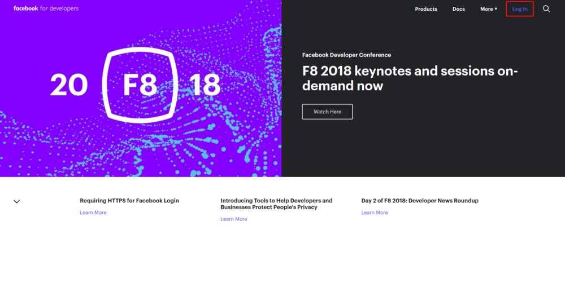This screenshot has height=292, width=565.
Task: Click the large "20" numeral in banner
Action: [x=69, y=85]
